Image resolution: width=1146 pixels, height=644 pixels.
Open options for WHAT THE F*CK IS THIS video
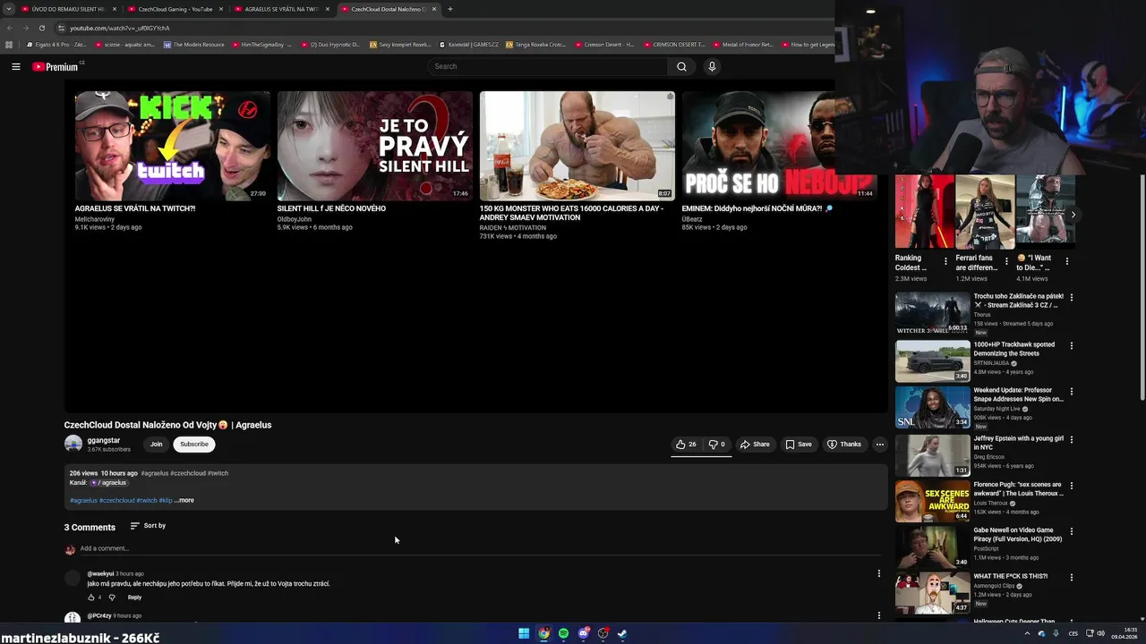pyautogui.click(x=1071, y=577)
